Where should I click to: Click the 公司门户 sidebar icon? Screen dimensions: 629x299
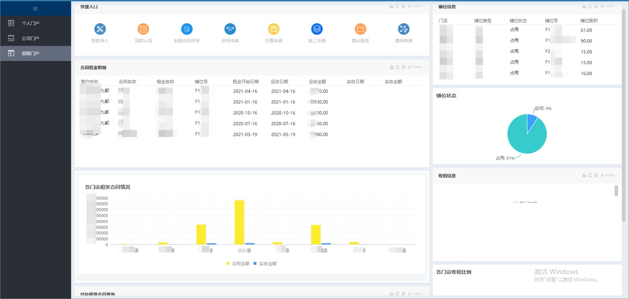(x=11, y=38)
